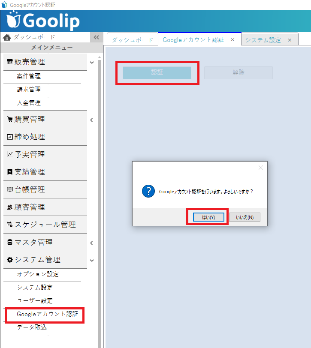Open the 締め処理 menu
The height and width of the screenshot is (348, 311).
(x=45, y=137)
